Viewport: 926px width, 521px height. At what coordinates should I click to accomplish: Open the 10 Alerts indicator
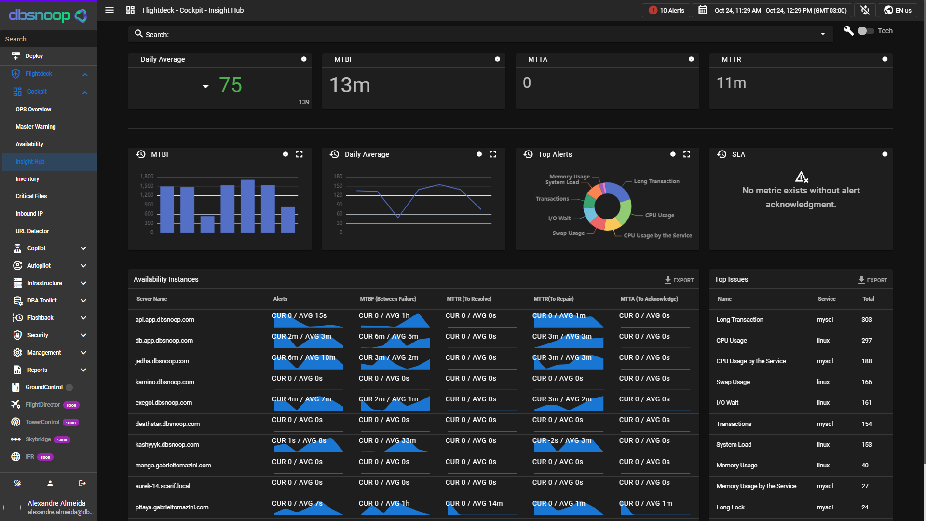666,10
